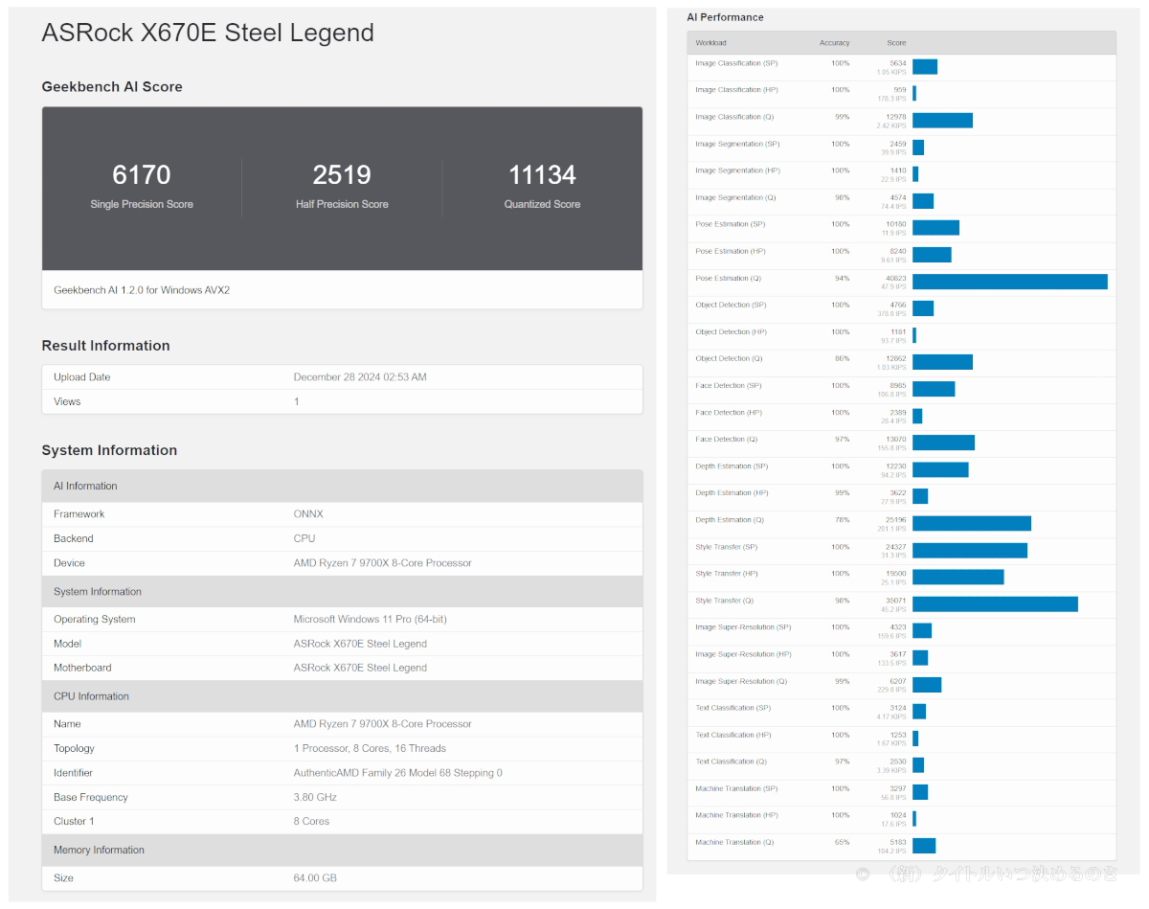This screenshot has width=1149, height=909.
Task: Click the Style Transfer (HP) workload label
Action: point(727,573)
